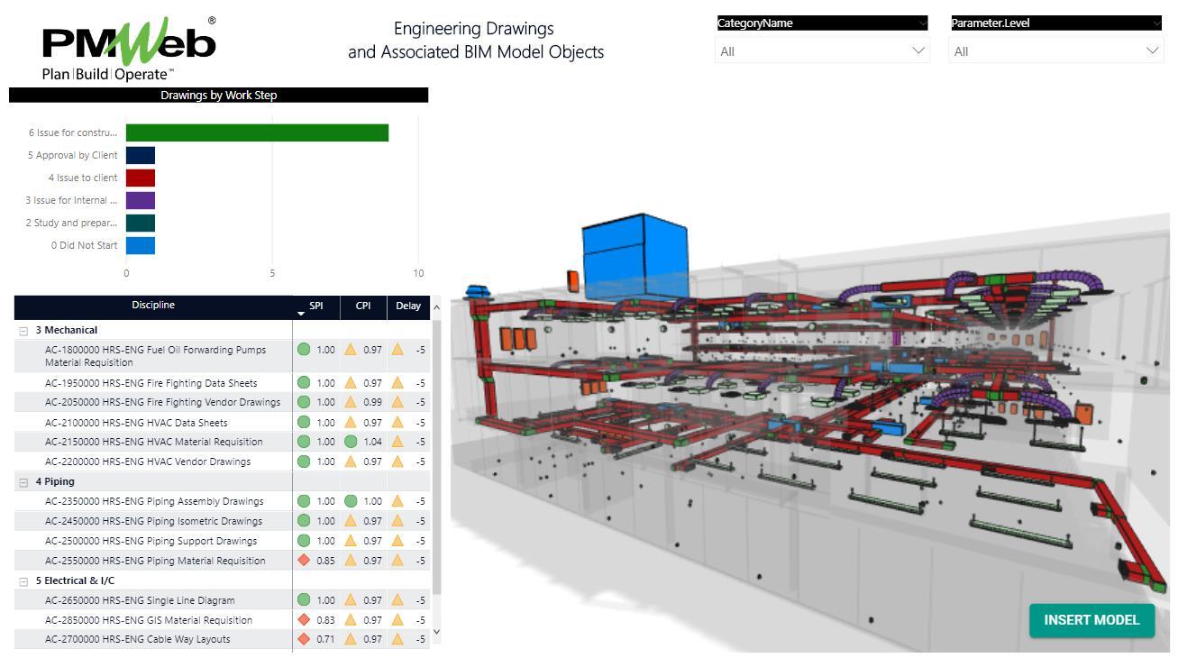
Task: Select the green Issue for construction bar
Action: [257, 133]
